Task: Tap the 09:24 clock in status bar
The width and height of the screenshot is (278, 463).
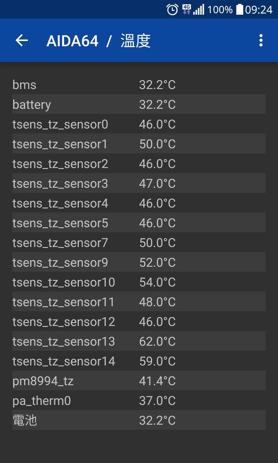Action: pyautogui.click(x=259, y=10)
